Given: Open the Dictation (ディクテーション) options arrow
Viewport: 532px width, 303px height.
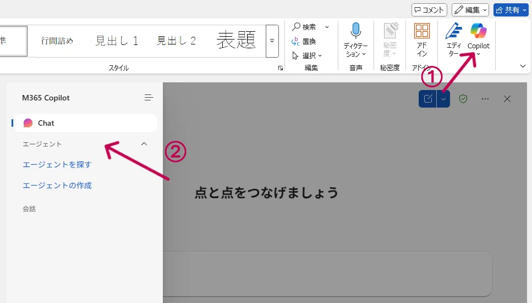Looking at the screenshot, I should click(364, 54).
